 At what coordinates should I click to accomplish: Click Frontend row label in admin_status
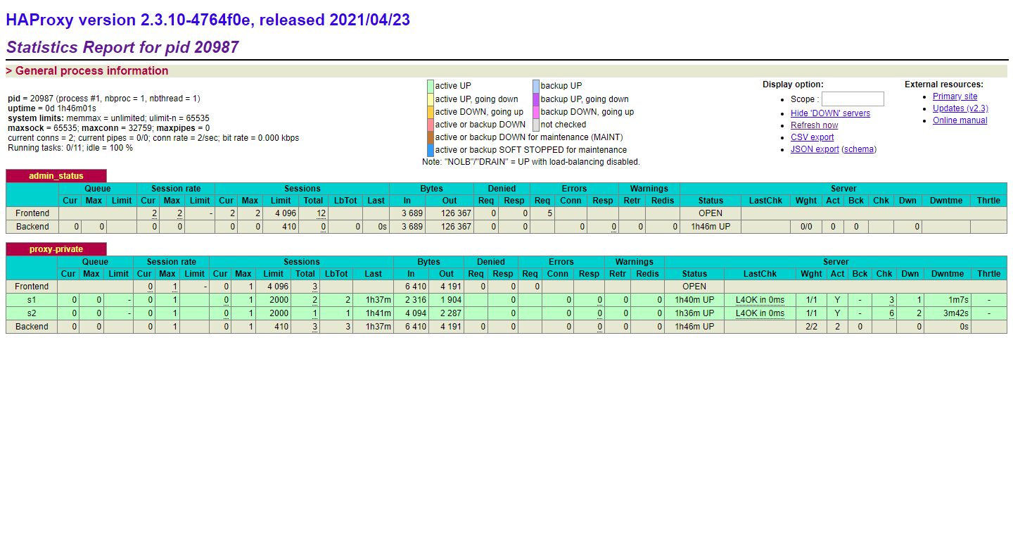32,213
